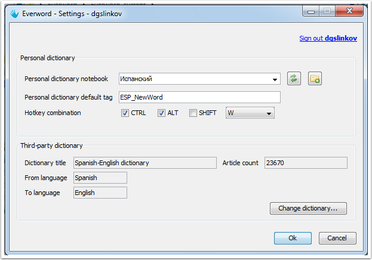Click the Article count field showing 23670

click(x=306, y=163)
